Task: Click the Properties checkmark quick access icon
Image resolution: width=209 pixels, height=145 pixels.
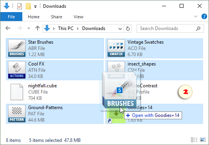Action: 20,6
